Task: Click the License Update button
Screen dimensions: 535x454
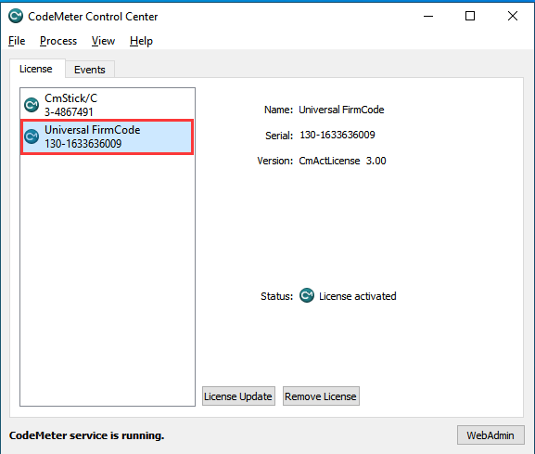Action: [238, 396]
